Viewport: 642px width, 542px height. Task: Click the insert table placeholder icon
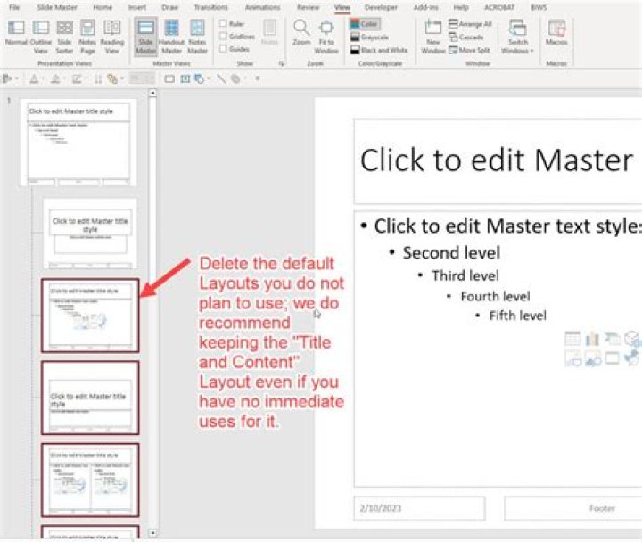click(572, 339)
